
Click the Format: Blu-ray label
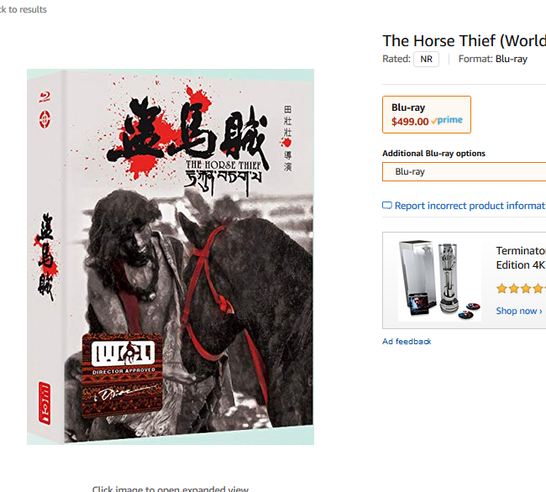click(493, 59)
